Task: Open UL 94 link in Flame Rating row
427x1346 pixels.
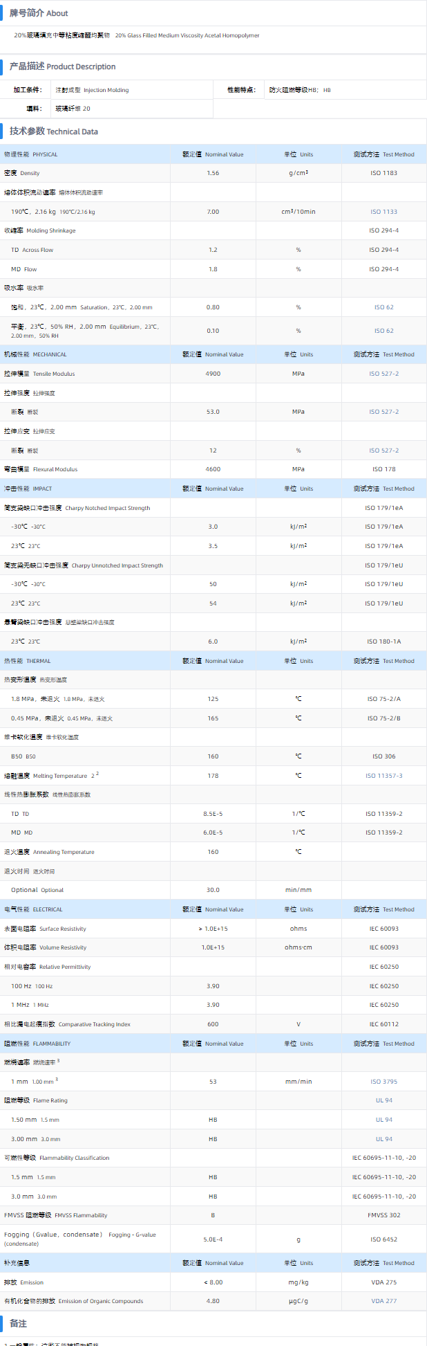Action: point(383,1100)
